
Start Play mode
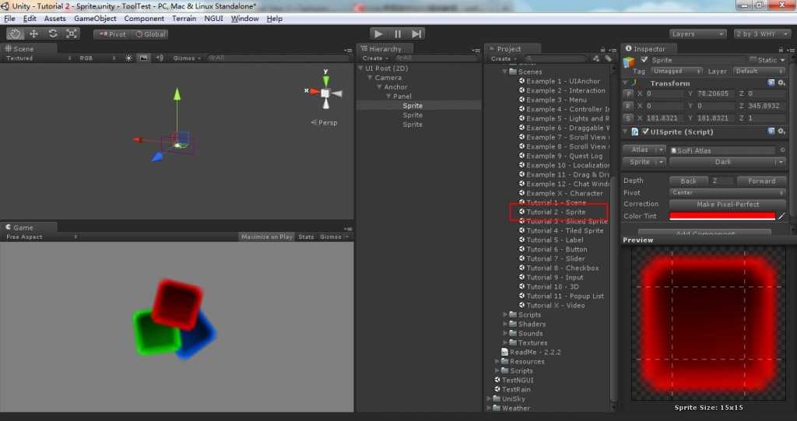378,34
